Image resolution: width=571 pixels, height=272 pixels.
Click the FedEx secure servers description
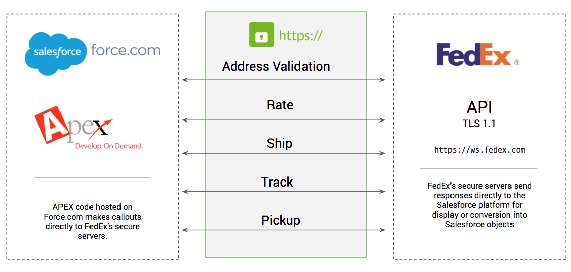pyautogui.click(x=479, y=205)
